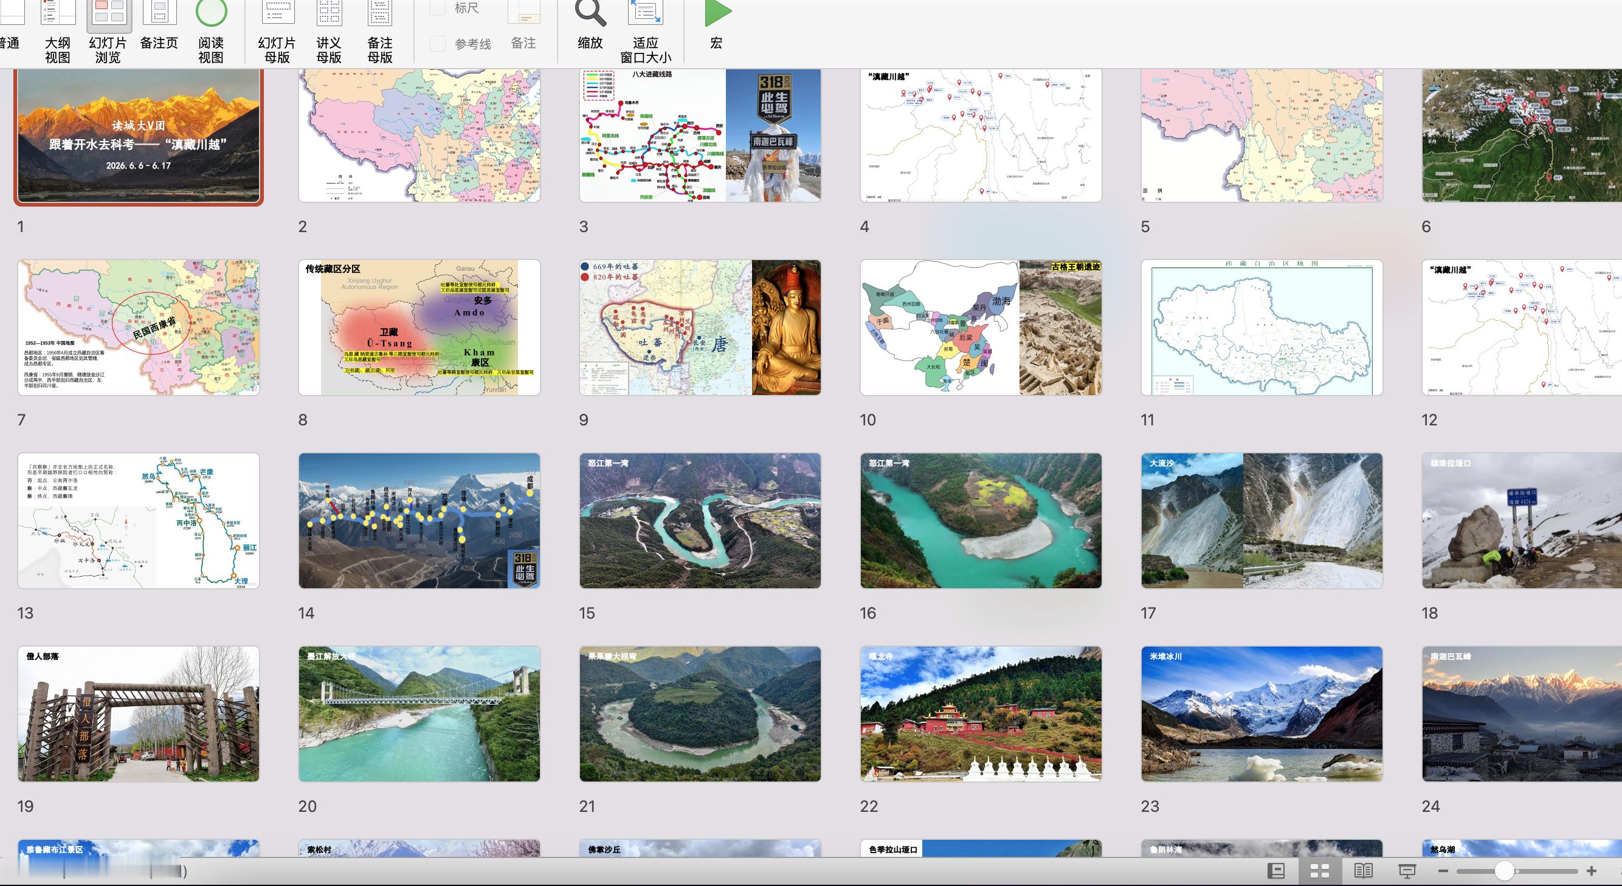The height and width of the screenshot is (886, 1622).
Task: Open Slide Master (幻灯片母版)
Action: (277, 32)
